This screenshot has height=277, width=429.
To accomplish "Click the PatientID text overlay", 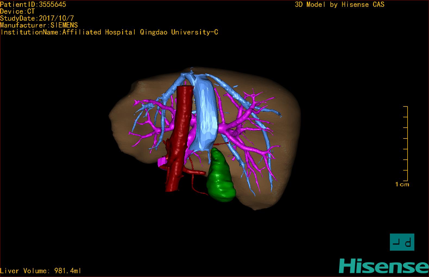I will click(33, 4).
